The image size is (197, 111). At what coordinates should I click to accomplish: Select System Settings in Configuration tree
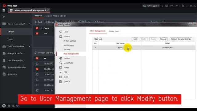pyautogui.click(x=70, y=41)
